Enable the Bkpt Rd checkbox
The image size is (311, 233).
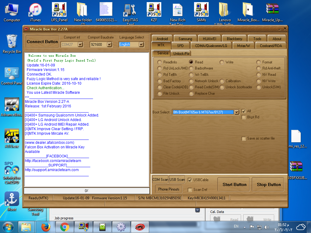pos(244,117)
